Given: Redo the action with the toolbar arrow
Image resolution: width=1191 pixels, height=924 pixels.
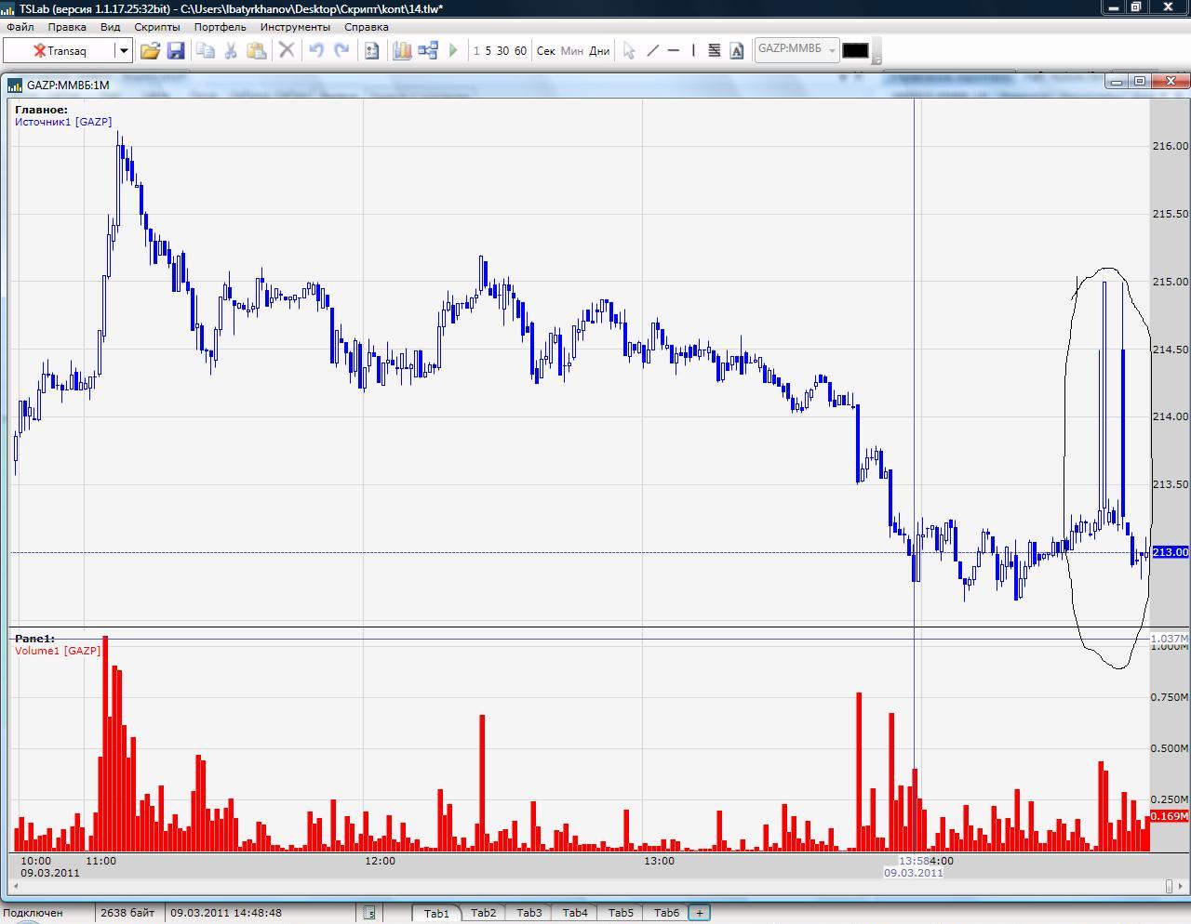Looking at the screenshot, I should pos(341,50).
